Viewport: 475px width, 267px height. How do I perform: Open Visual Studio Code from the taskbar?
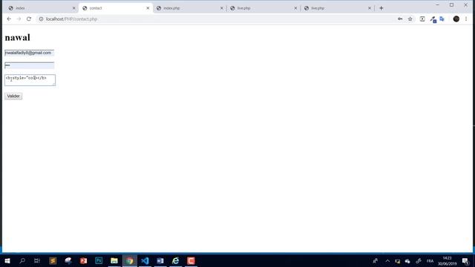(145, 260)
